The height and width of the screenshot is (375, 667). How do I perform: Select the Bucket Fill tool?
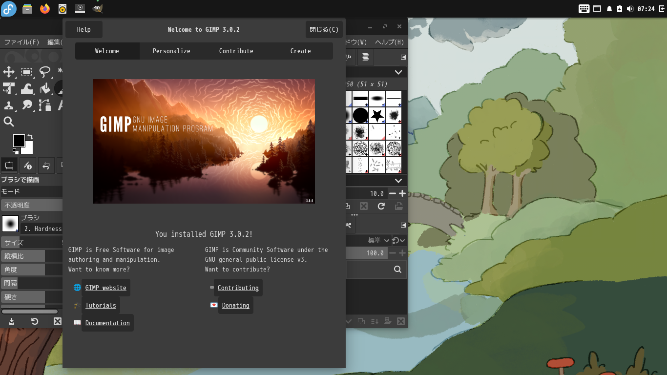[x=45, y=88]
